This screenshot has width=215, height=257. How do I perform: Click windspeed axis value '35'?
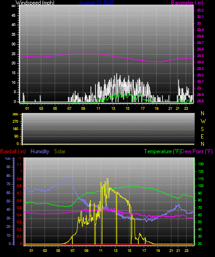tap(13, 35)
